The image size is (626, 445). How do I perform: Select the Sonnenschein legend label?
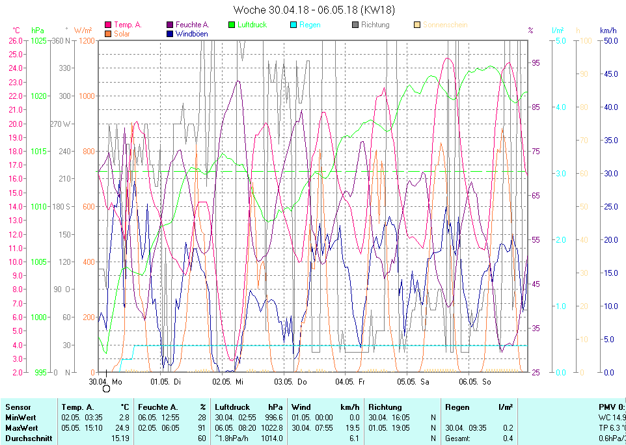tap(445, 25)
